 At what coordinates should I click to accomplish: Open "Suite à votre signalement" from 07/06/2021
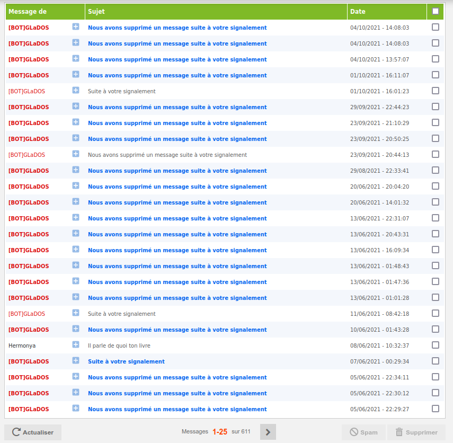pos(126,361)
